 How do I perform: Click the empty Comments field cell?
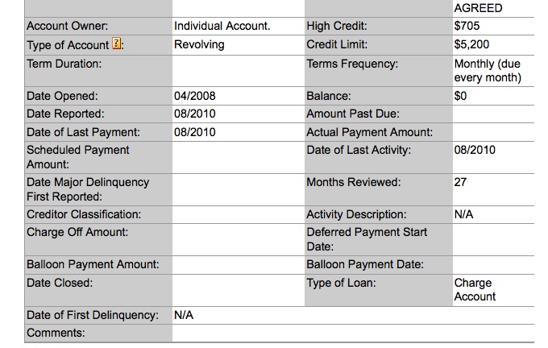pos(353,333)
